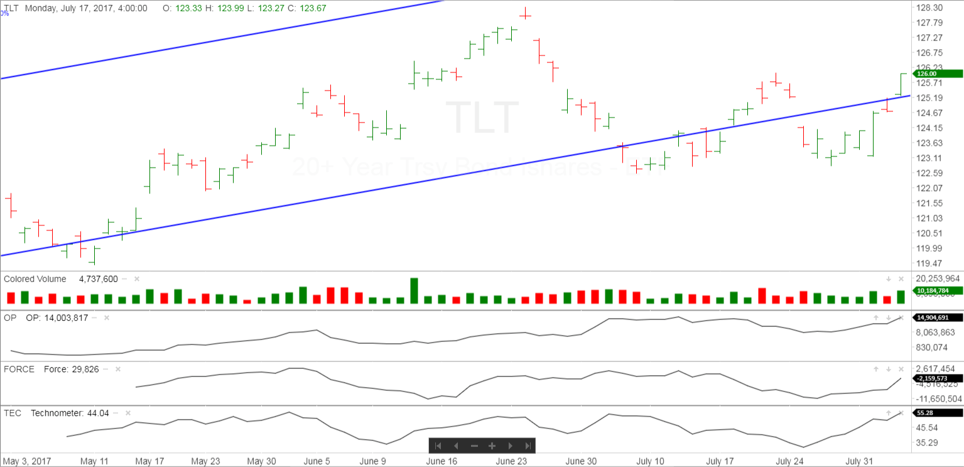The image size is (964, 467).
Task: Collapse the OP legend via minus icon
Action: pyautogui.click(x=95, y=318)
